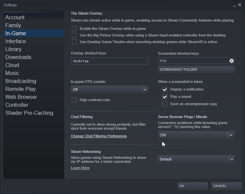
Task: Open Change Chat Filtering Preferences link
Action: (99, 136)
